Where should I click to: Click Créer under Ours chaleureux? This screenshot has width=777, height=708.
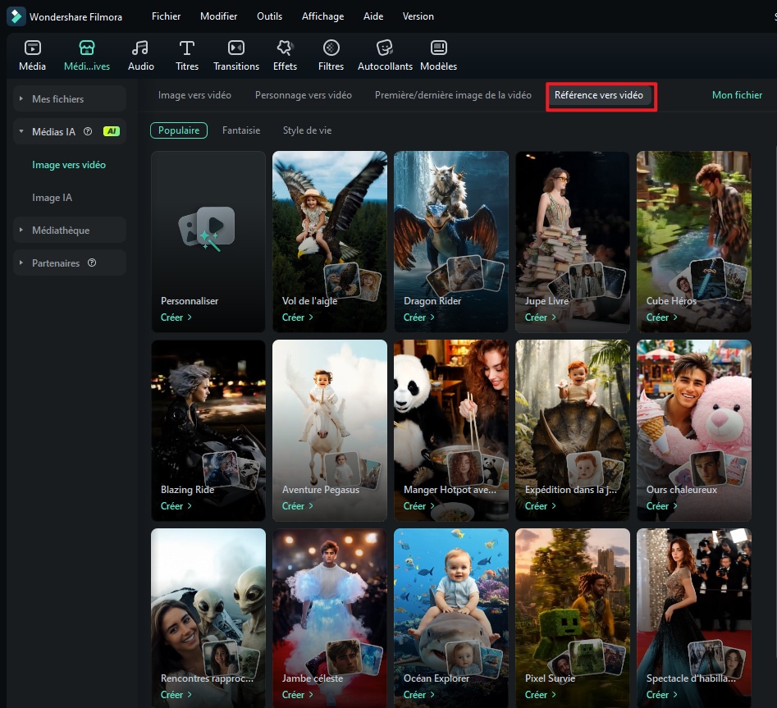[x=661, y=506]
